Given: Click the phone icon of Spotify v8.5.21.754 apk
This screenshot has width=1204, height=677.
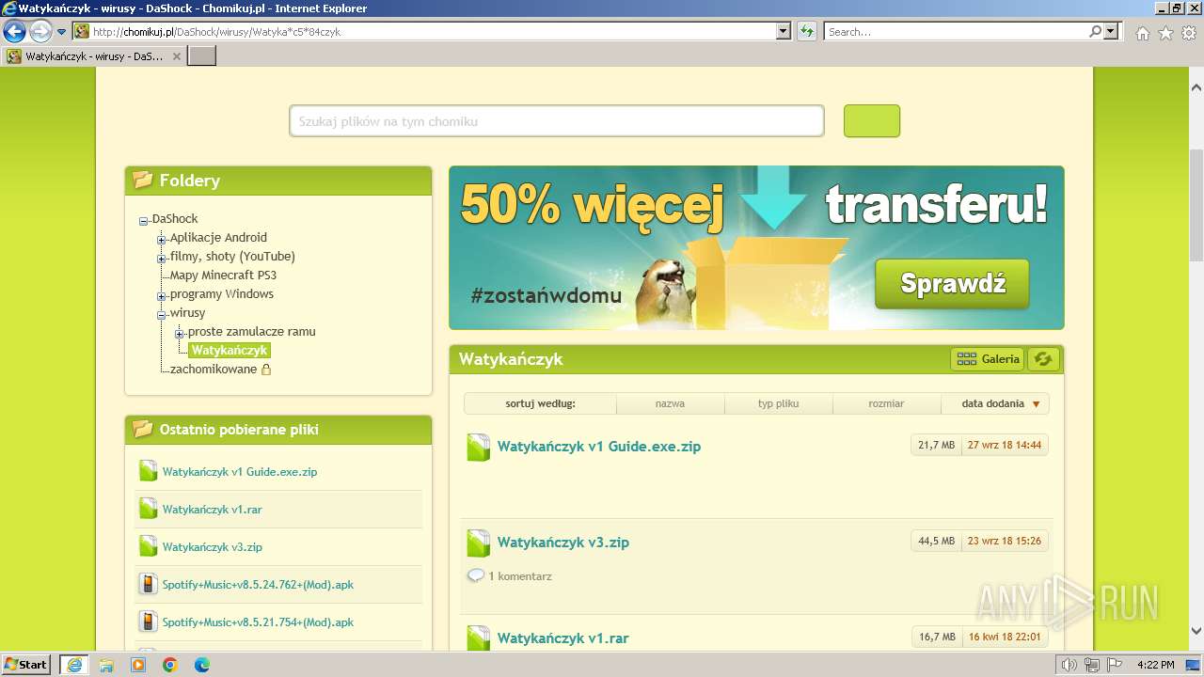Looking at the screenshot, I should pos(148,622).
